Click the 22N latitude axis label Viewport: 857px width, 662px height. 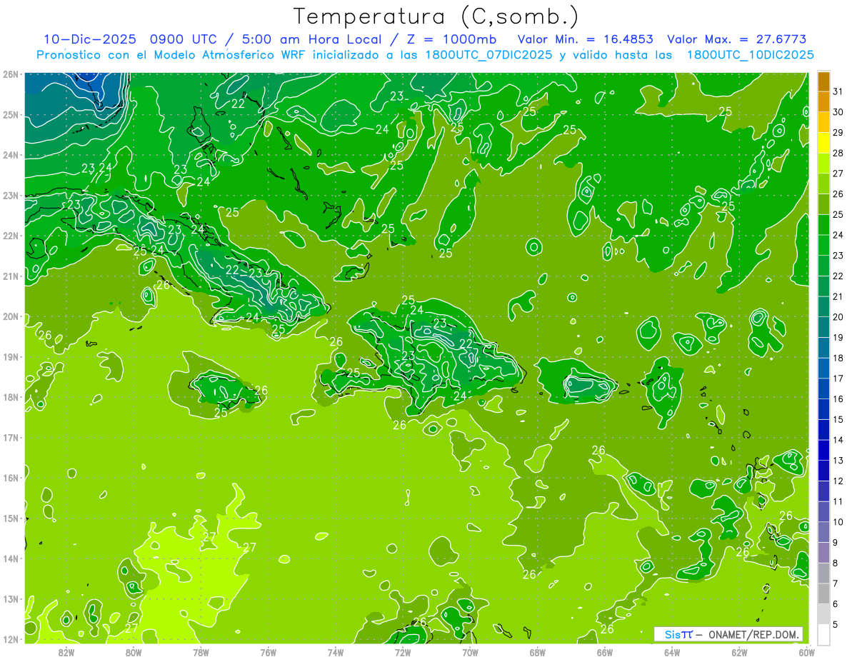pos(11,236)
